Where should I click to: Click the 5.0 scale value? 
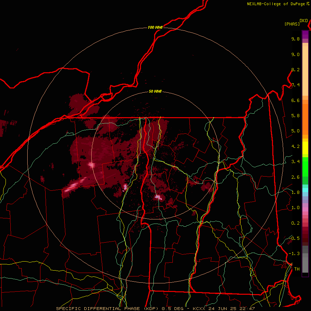click(x=295, y=131)
